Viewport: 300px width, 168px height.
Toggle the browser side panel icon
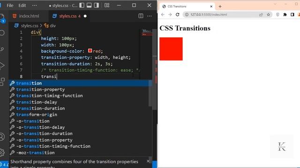click(292, 14)
